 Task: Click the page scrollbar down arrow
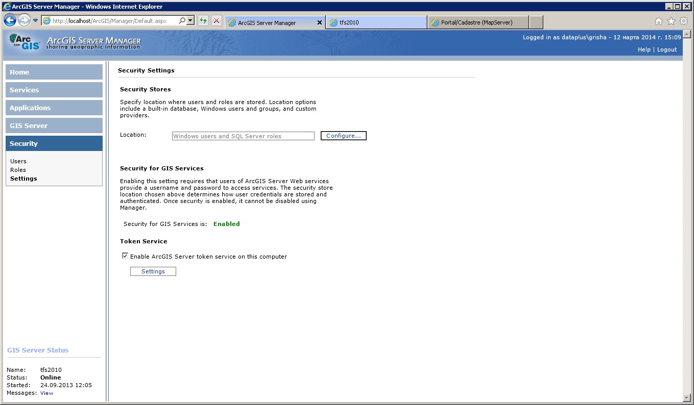(x=687, y=397)
